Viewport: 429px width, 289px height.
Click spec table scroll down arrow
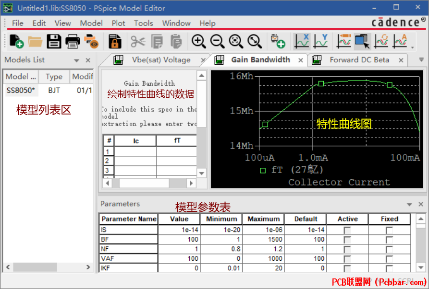201,173
